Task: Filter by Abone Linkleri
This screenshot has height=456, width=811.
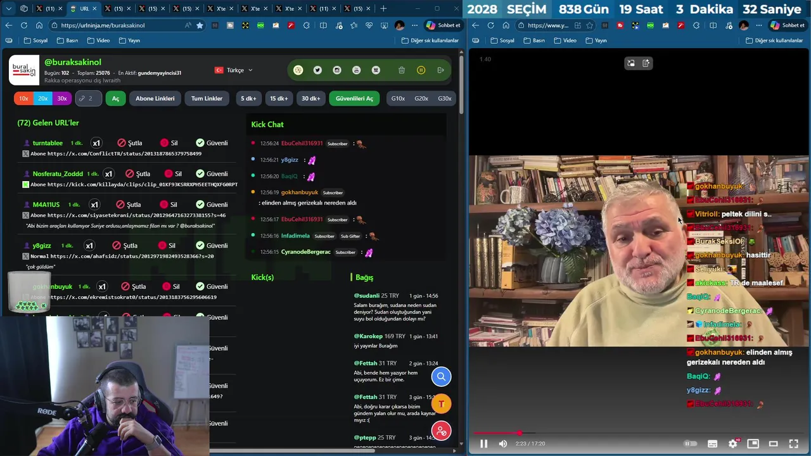Action: 155,99
